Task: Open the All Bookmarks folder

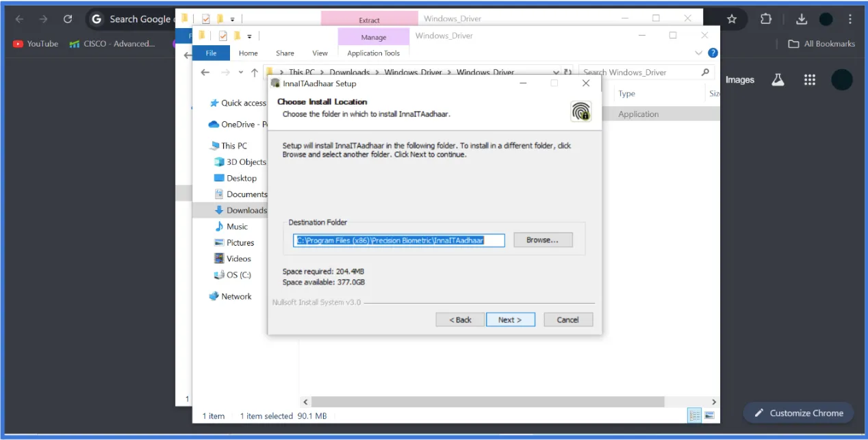Action: click(x=821, y=44)
